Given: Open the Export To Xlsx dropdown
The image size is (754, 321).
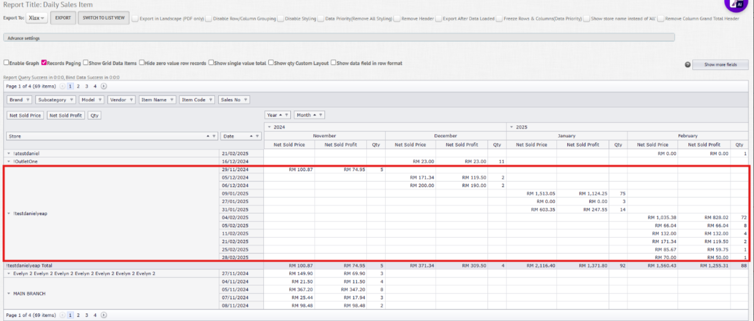Looking at the screenshot, I should coord(36,18).
